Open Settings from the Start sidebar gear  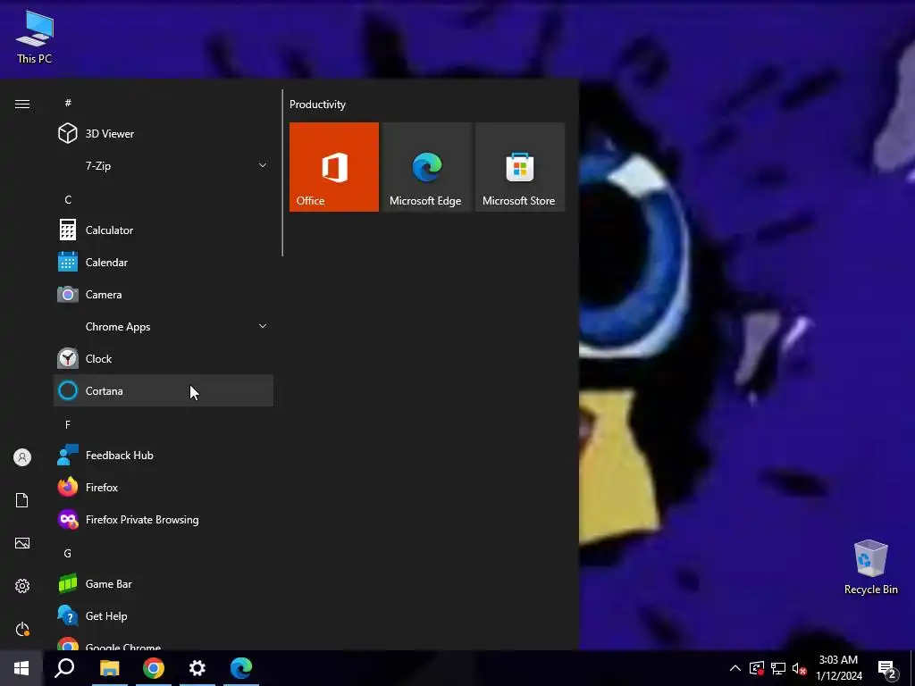[22, 586]
